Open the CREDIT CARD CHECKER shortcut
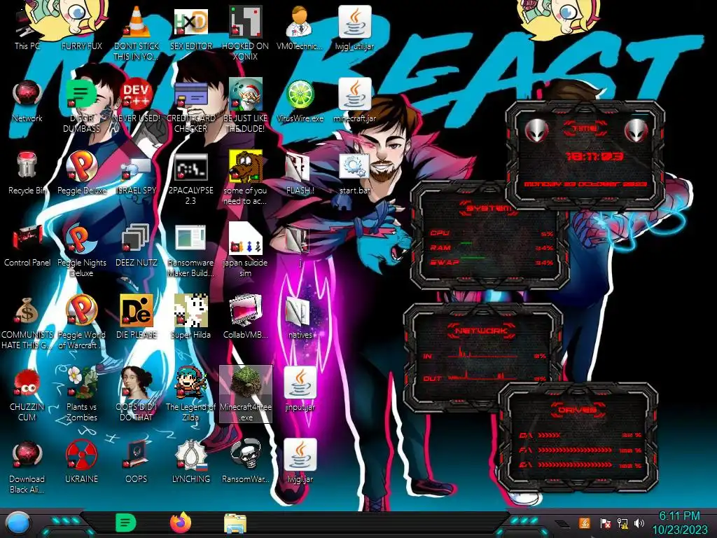 tap(190, 105)
